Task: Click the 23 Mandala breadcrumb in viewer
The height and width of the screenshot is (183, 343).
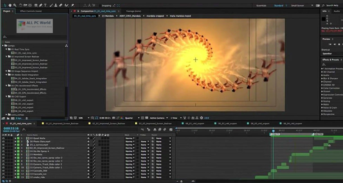Action: tap(108, 16)
